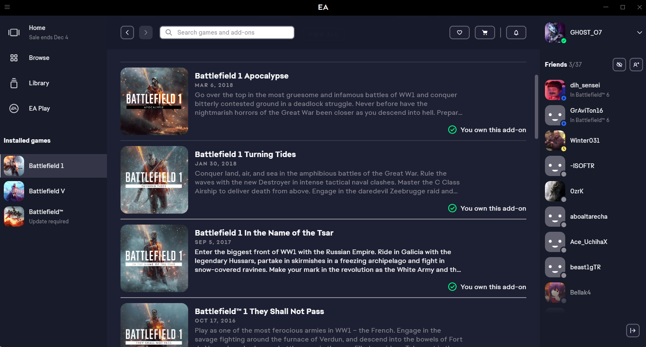Click beast1gTR's avatar

pos(555,267)
